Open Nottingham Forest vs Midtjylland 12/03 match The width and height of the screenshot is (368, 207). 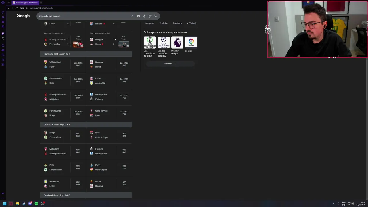pos(63,97)
